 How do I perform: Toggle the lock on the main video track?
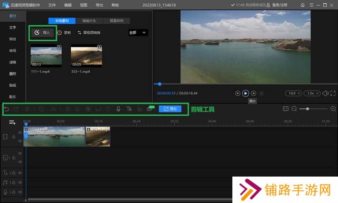pyautogui.click(x=14, y=137)
